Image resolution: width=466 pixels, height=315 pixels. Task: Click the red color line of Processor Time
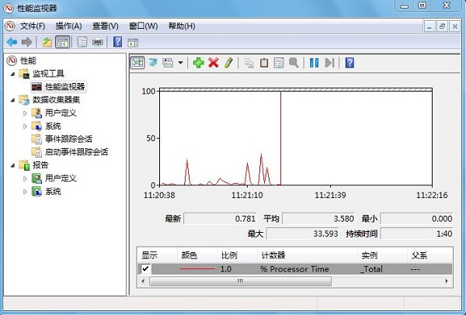[197, 268]
